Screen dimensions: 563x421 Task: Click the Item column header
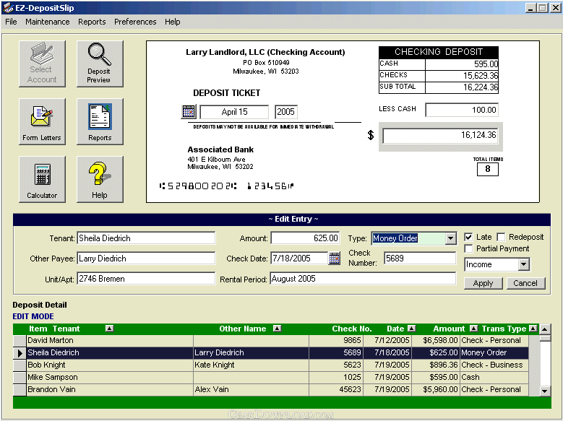38,329
